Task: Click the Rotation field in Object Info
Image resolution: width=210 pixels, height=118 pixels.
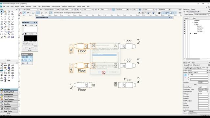Action: (x=203, y=82)
